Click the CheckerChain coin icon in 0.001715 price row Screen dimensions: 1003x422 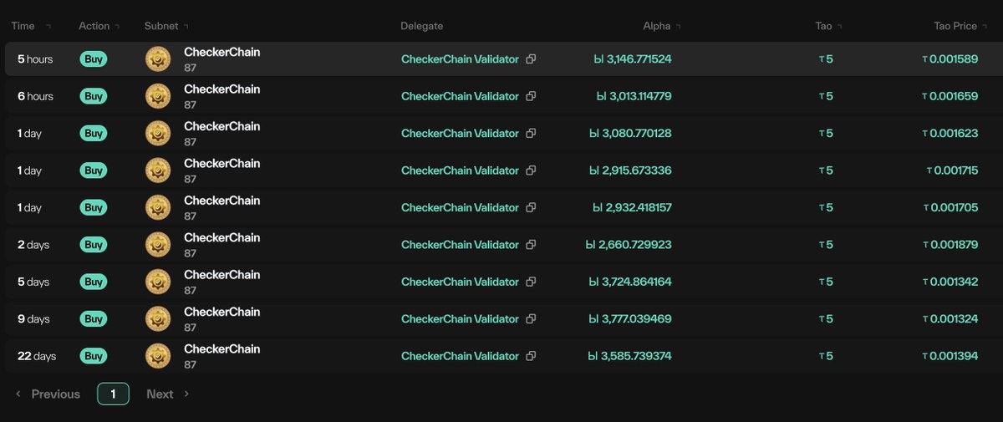158,170
